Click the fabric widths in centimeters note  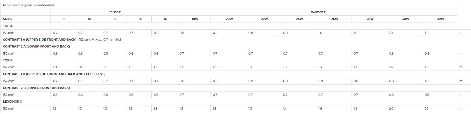pos(29,5)
